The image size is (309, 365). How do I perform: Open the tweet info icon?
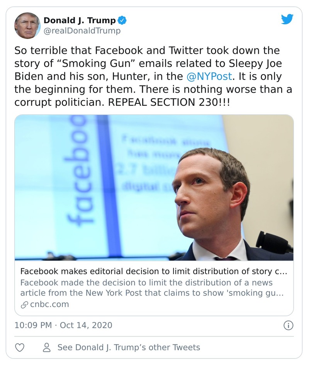[x=288, y=325]
